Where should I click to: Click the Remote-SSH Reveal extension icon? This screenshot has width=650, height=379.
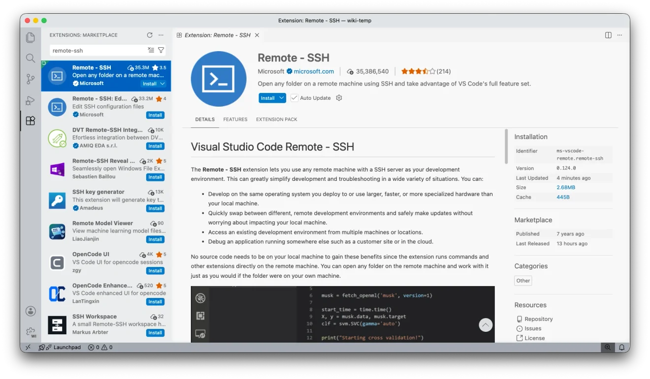pyautogui.click(x=57, y=169)
